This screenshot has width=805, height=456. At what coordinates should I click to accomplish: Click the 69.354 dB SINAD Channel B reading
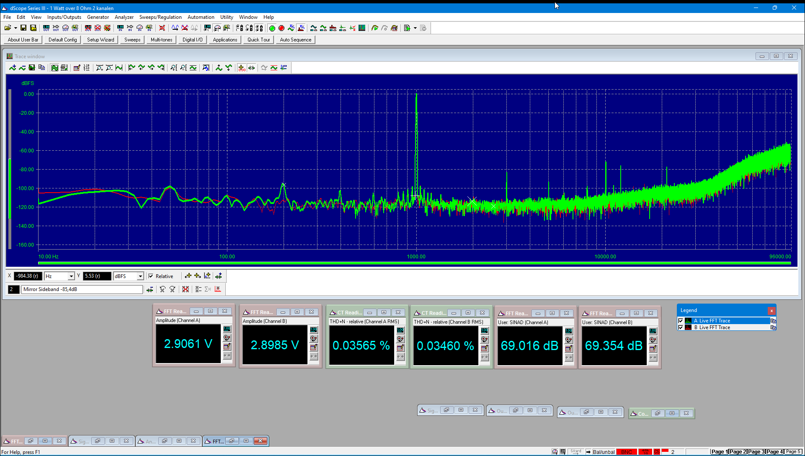614,345
